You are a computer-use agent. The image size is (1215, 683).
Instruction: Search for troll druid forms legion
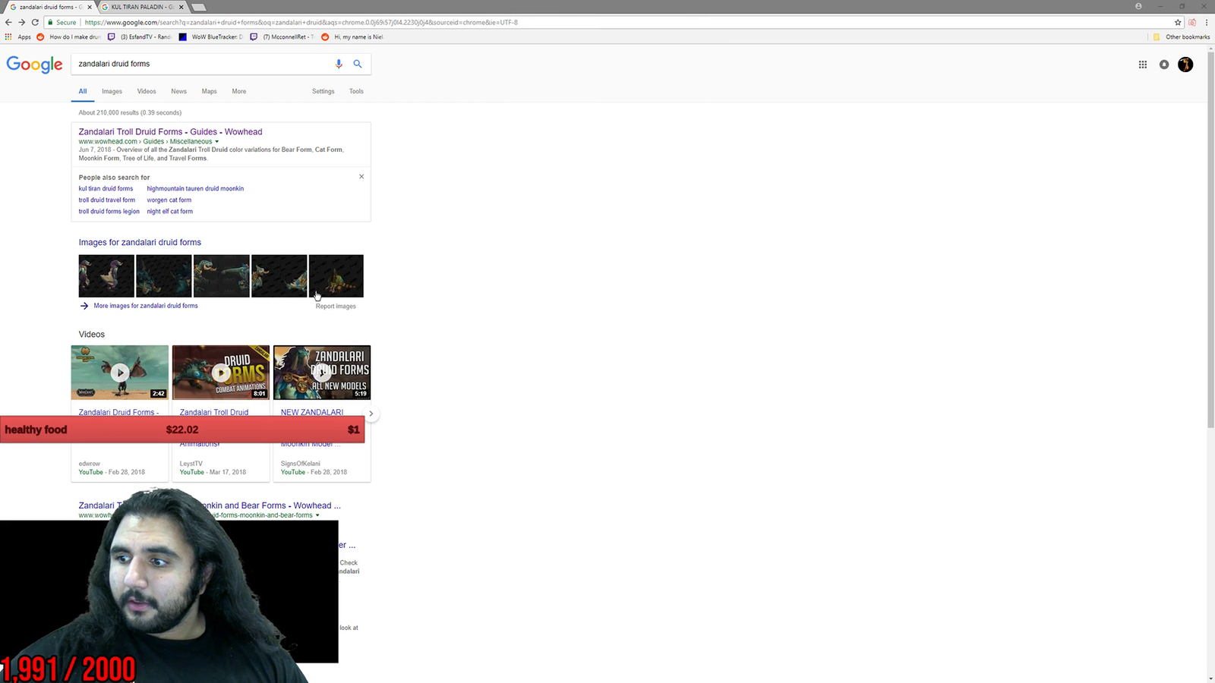pyautogui.click(x=109, y=212)
